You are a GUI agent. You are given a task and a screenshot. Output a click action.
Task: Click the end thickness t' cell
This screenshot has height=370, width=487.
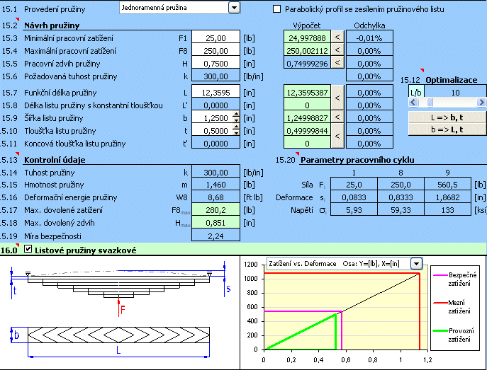click(215, 144)
